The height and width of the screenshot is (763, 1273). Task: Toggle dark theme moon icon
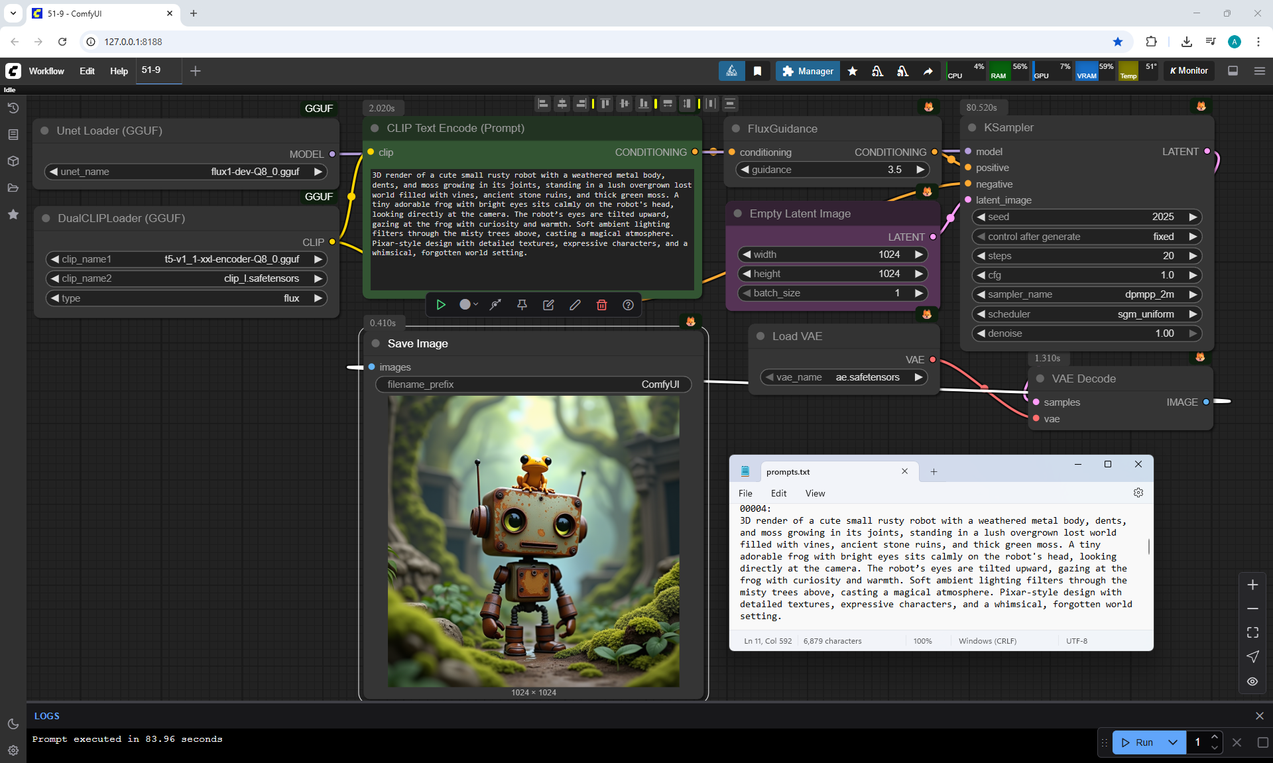tap(13, 724)
